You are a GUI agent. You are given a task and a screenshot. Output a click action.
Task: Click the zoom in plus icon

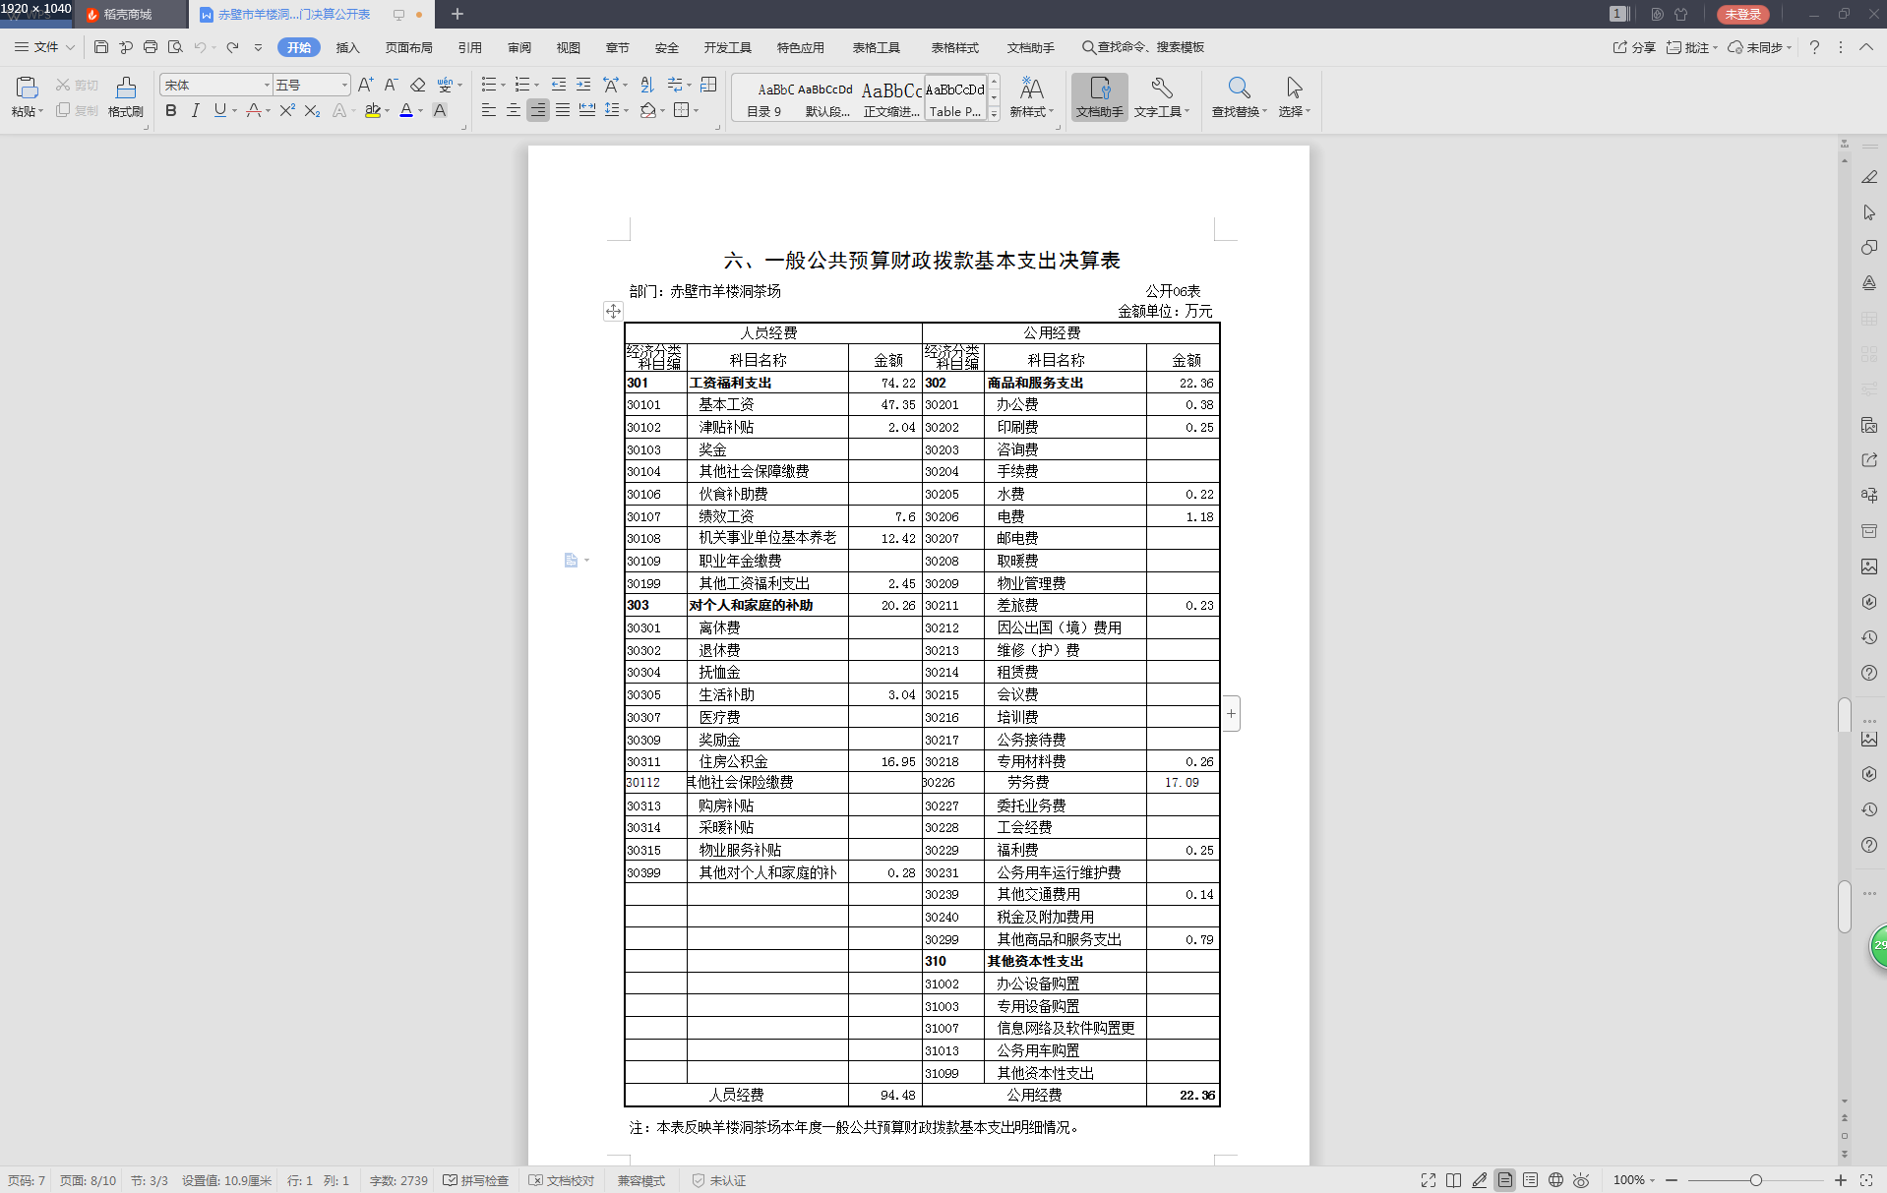point(1841,1180)
